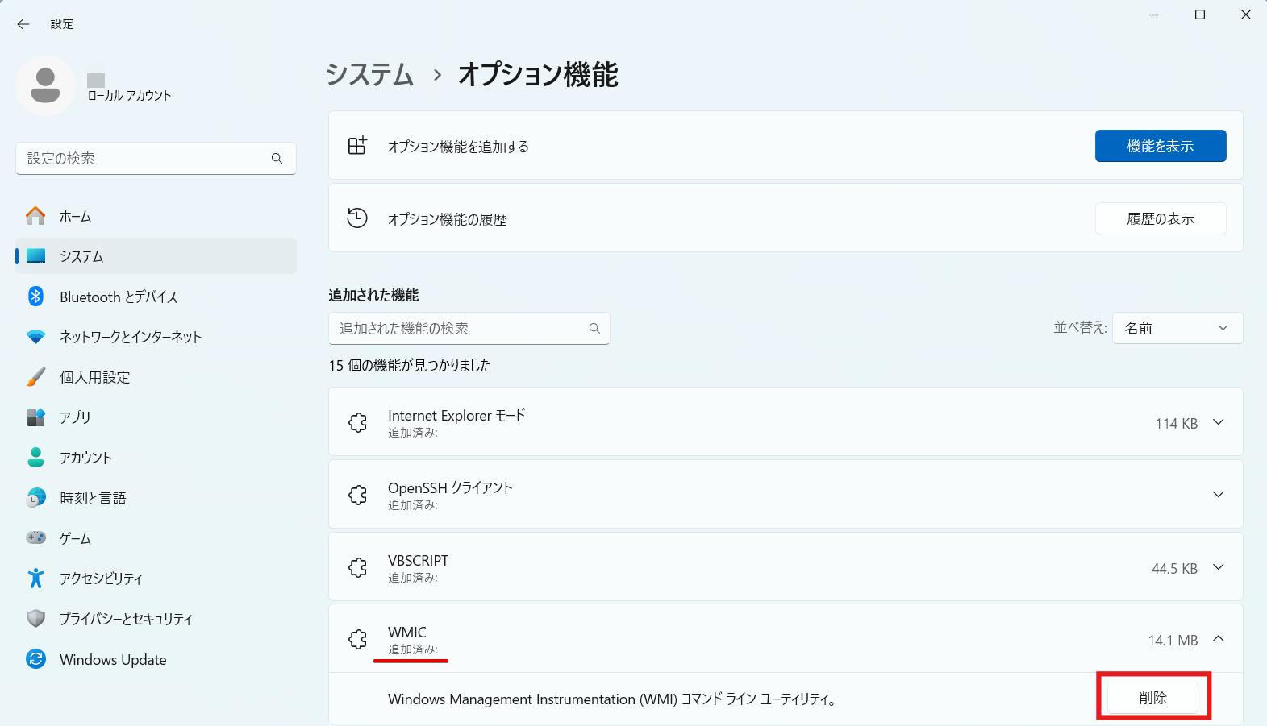The width and height of the screenshot is (1267, 726).
Task: Click the 14.1 MB size value
Action: pos(1173,640)
